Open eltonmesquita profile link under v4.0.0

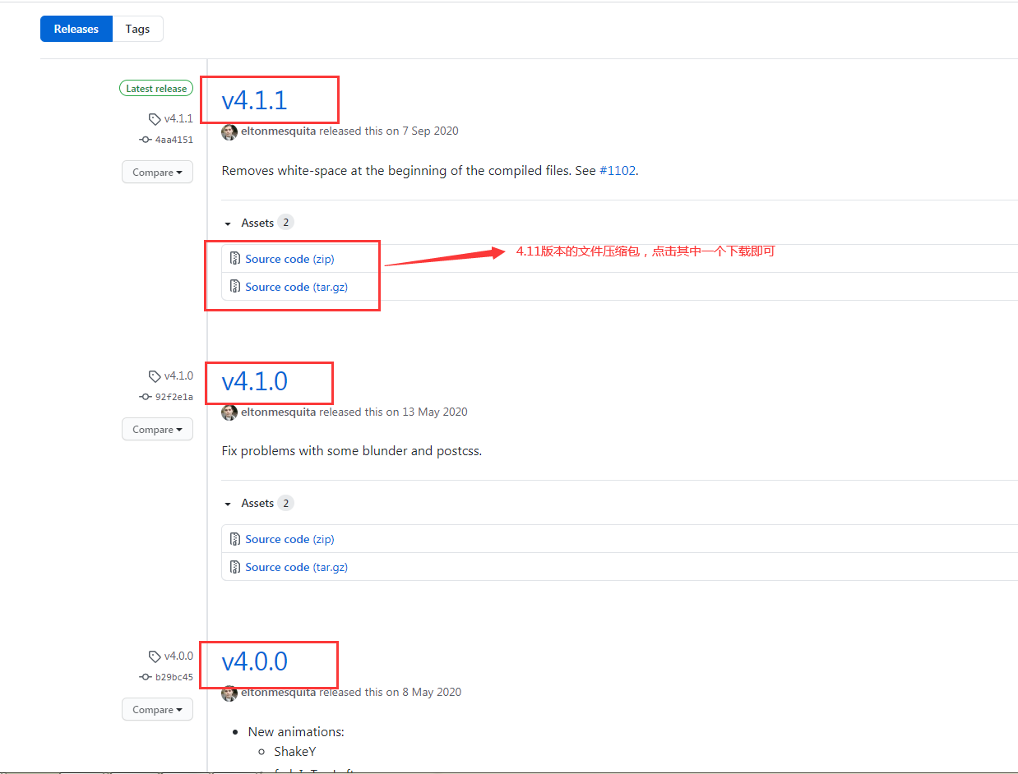(278, 693)
